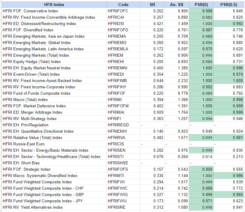Select "HFRI RV: Fixed Income-Asset Backed Index"
The height and width of the screenshot is (212, 245).
(x=54, y=81)
